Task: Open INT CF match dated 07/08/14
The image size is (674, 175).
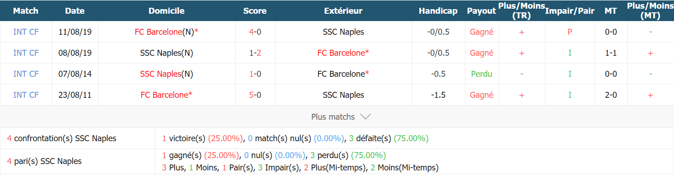Action: [x=26, y=74]
